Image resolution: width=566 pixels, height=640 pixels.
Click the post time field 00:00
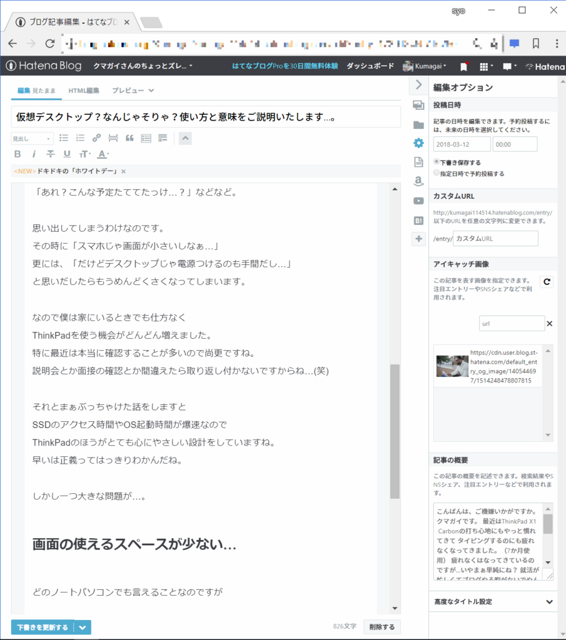pyautogui.click(x=515, y=144)
